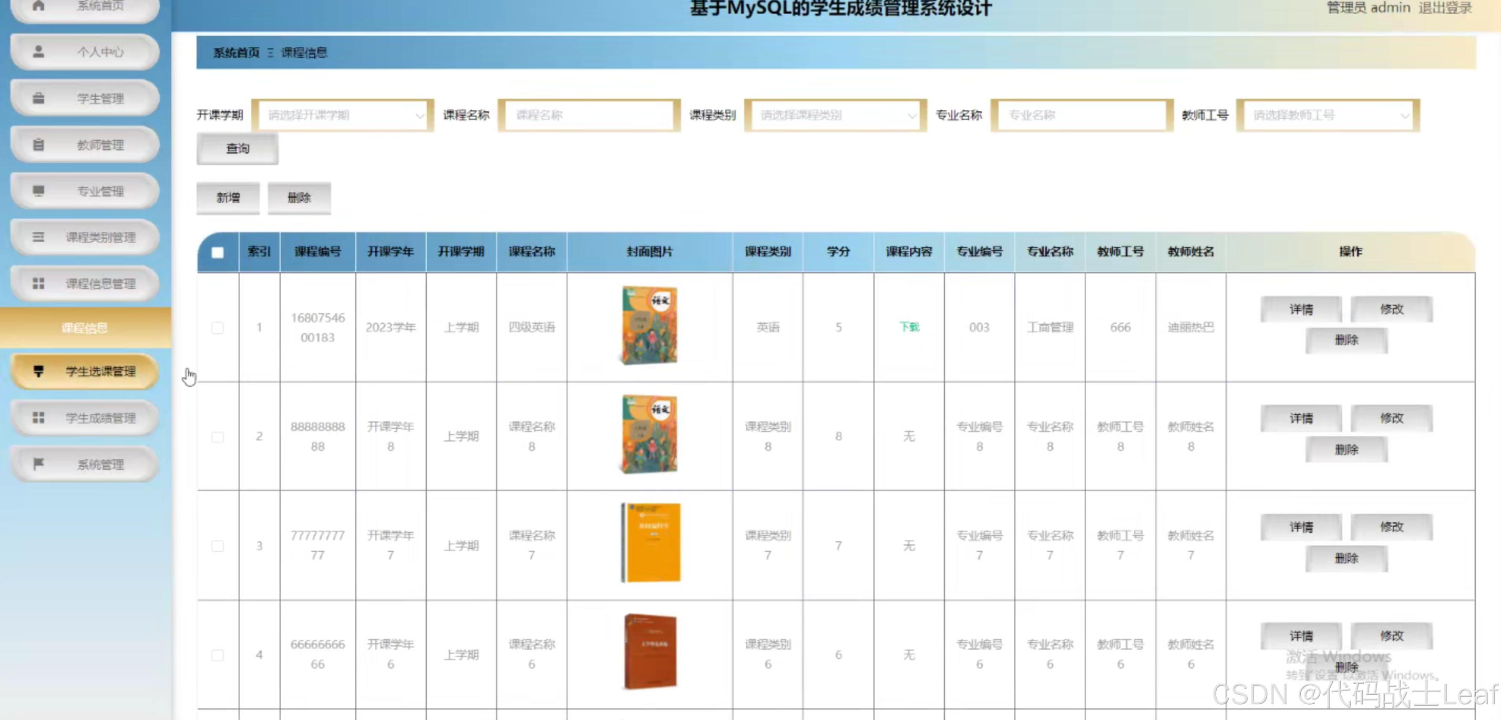
Task: Click the briefcase icon beside 学生管理
Action: [x=38, y=98]
